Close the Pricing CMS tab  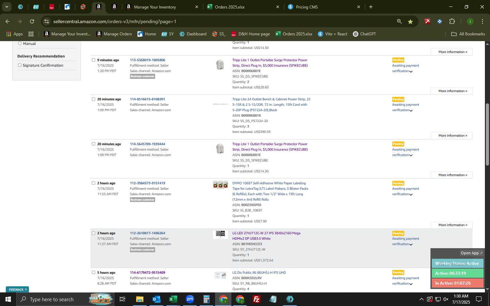[x=358, y=7]
